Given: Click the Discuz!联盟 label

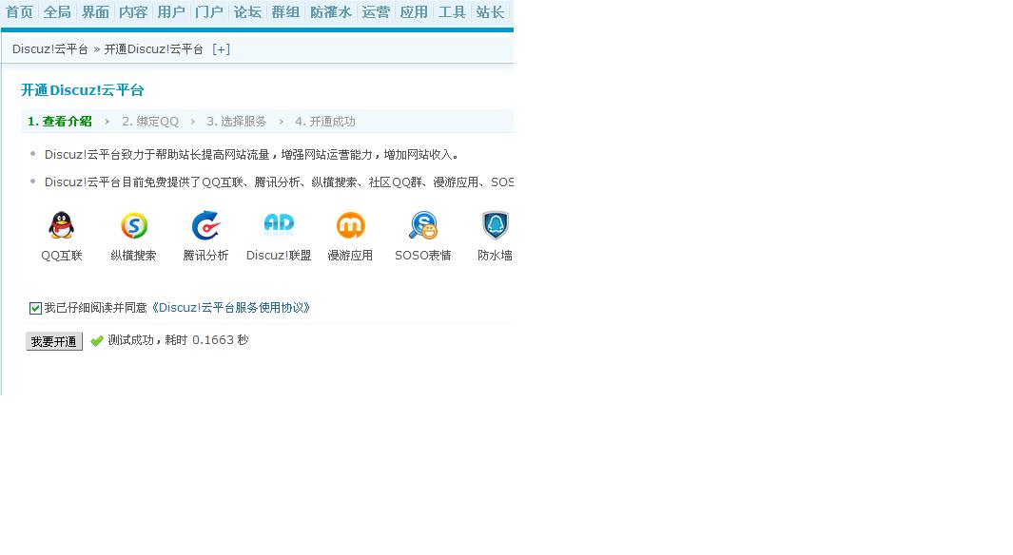Looking at the screenshot, I should coord(279,256).
